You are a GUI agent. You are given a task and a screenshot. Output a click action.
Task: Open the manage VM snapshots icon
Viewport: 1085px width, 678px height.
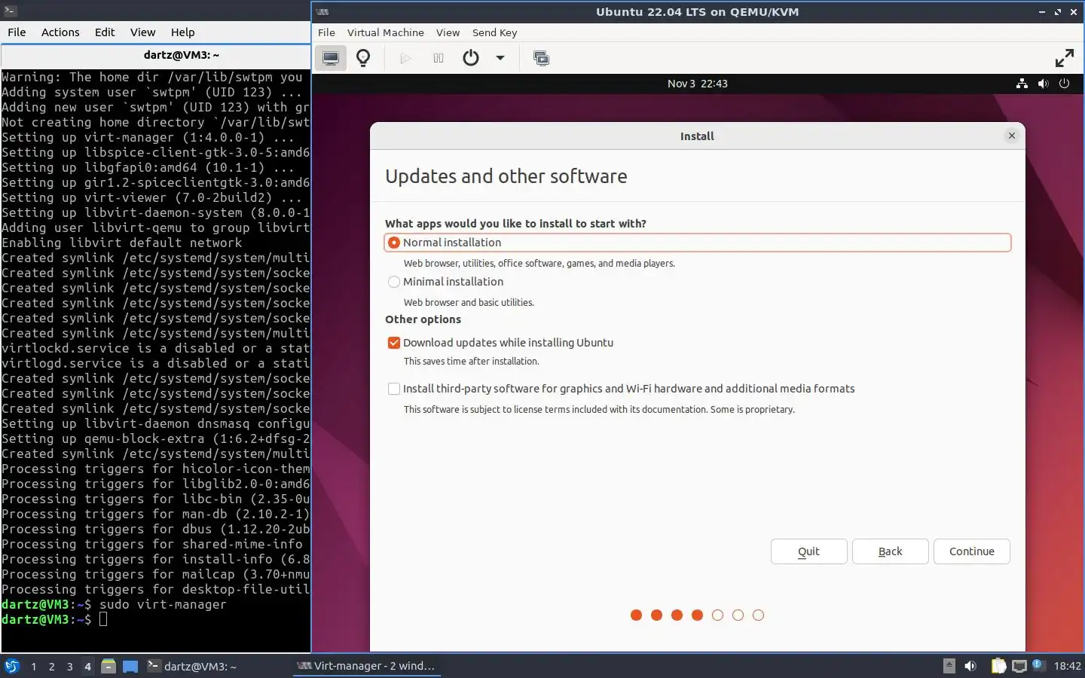coord(541,58)
